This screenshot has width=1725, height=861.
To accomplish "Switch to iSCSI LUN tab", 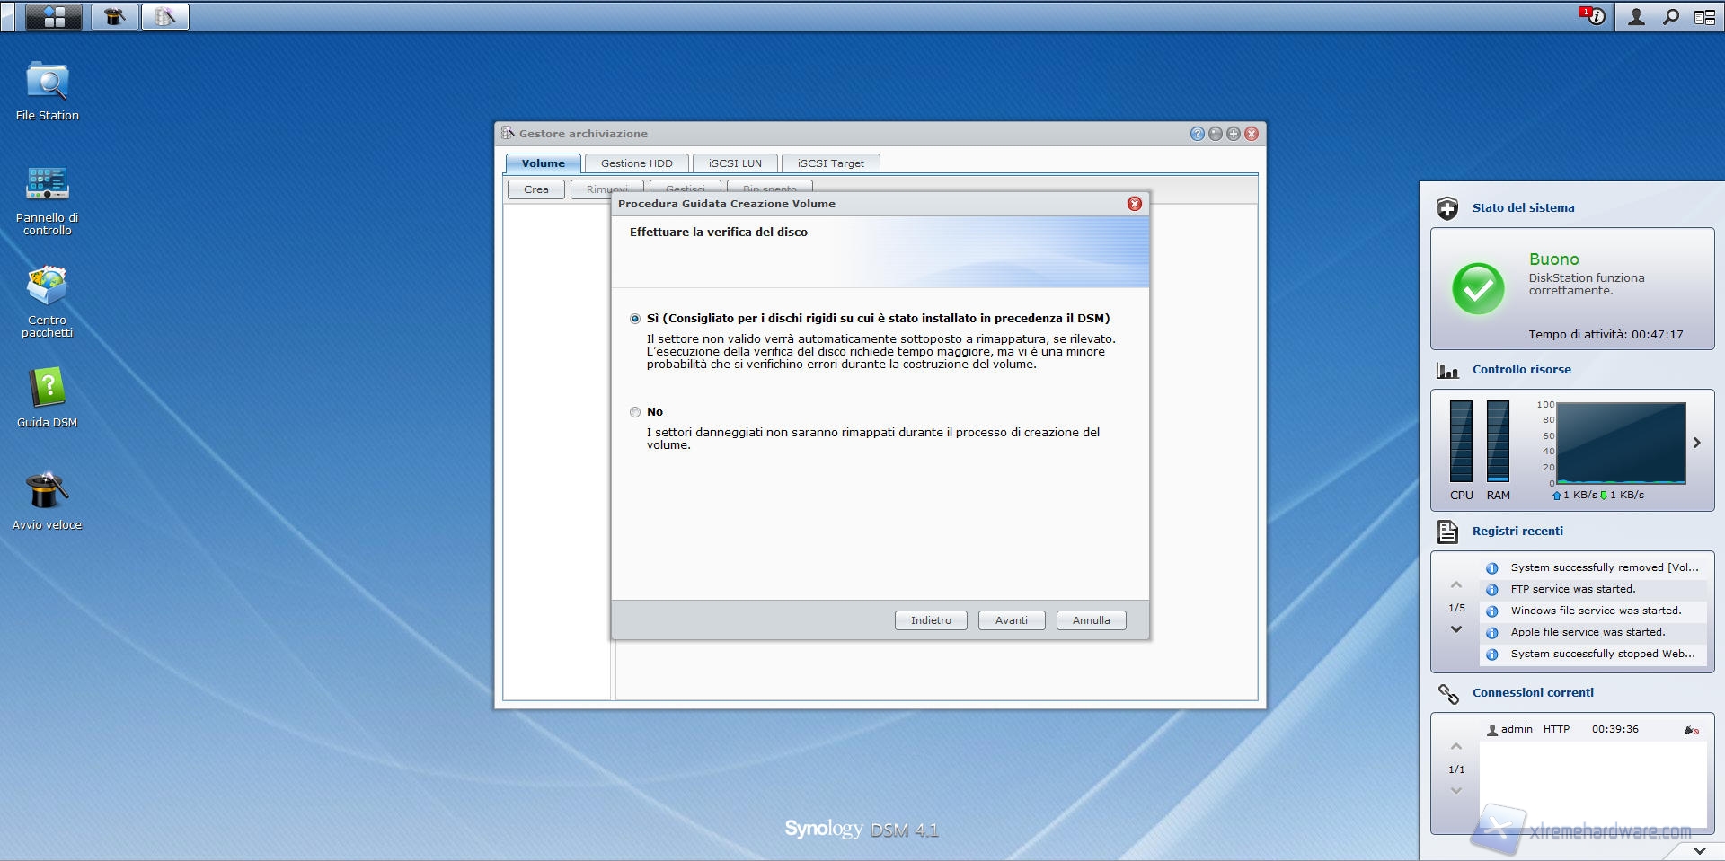I will [734, 163].
